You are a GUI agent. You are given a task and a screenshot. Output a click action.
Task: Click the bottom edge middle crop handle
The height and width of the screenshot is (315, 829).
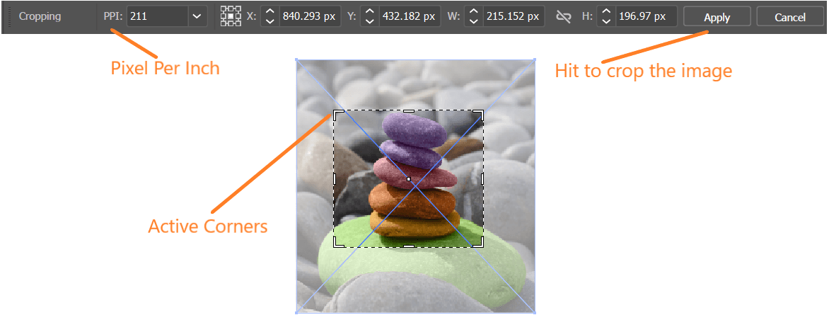(x=408, y=246)
